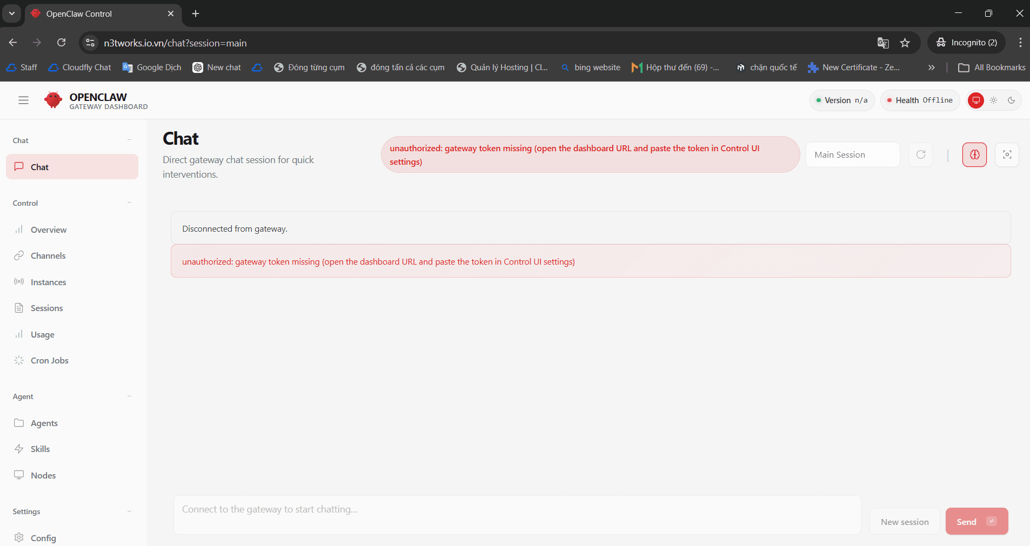Collapse the Agent section in the sidebar

(x=129, y=396)
